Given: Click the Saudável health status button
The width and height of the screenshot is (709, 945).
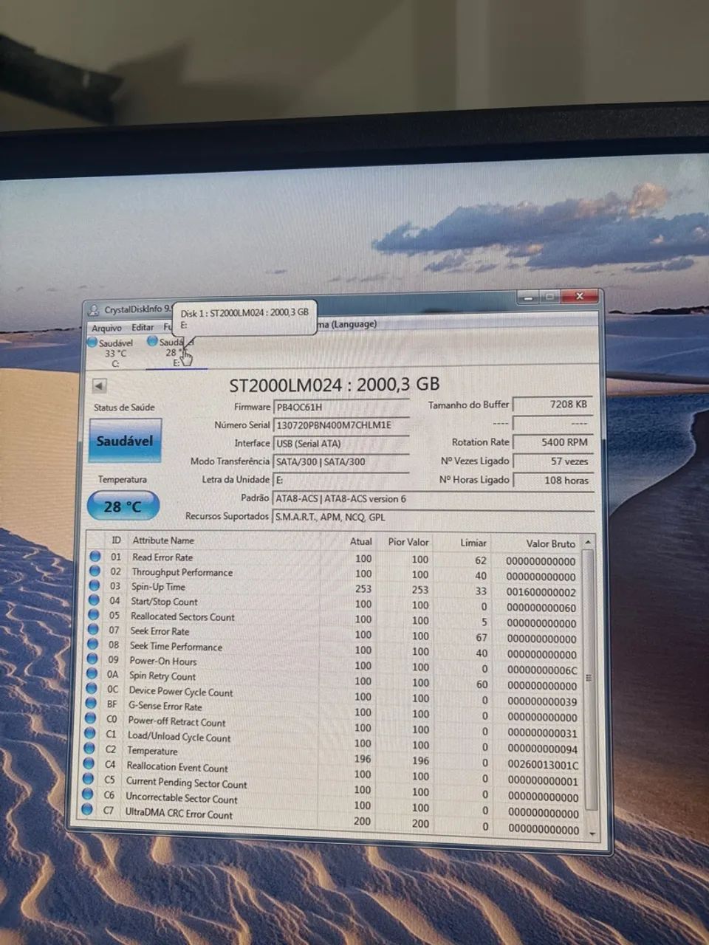Looking at the screenshot, I should click(125, 441).
